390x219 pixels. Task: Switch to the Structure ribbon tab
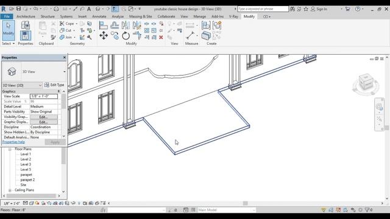pyautogui.click(x=48, y=16)
